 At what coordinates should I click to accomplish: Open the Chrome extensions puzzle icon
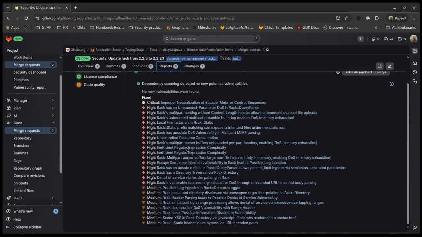(x=377, y=18)
